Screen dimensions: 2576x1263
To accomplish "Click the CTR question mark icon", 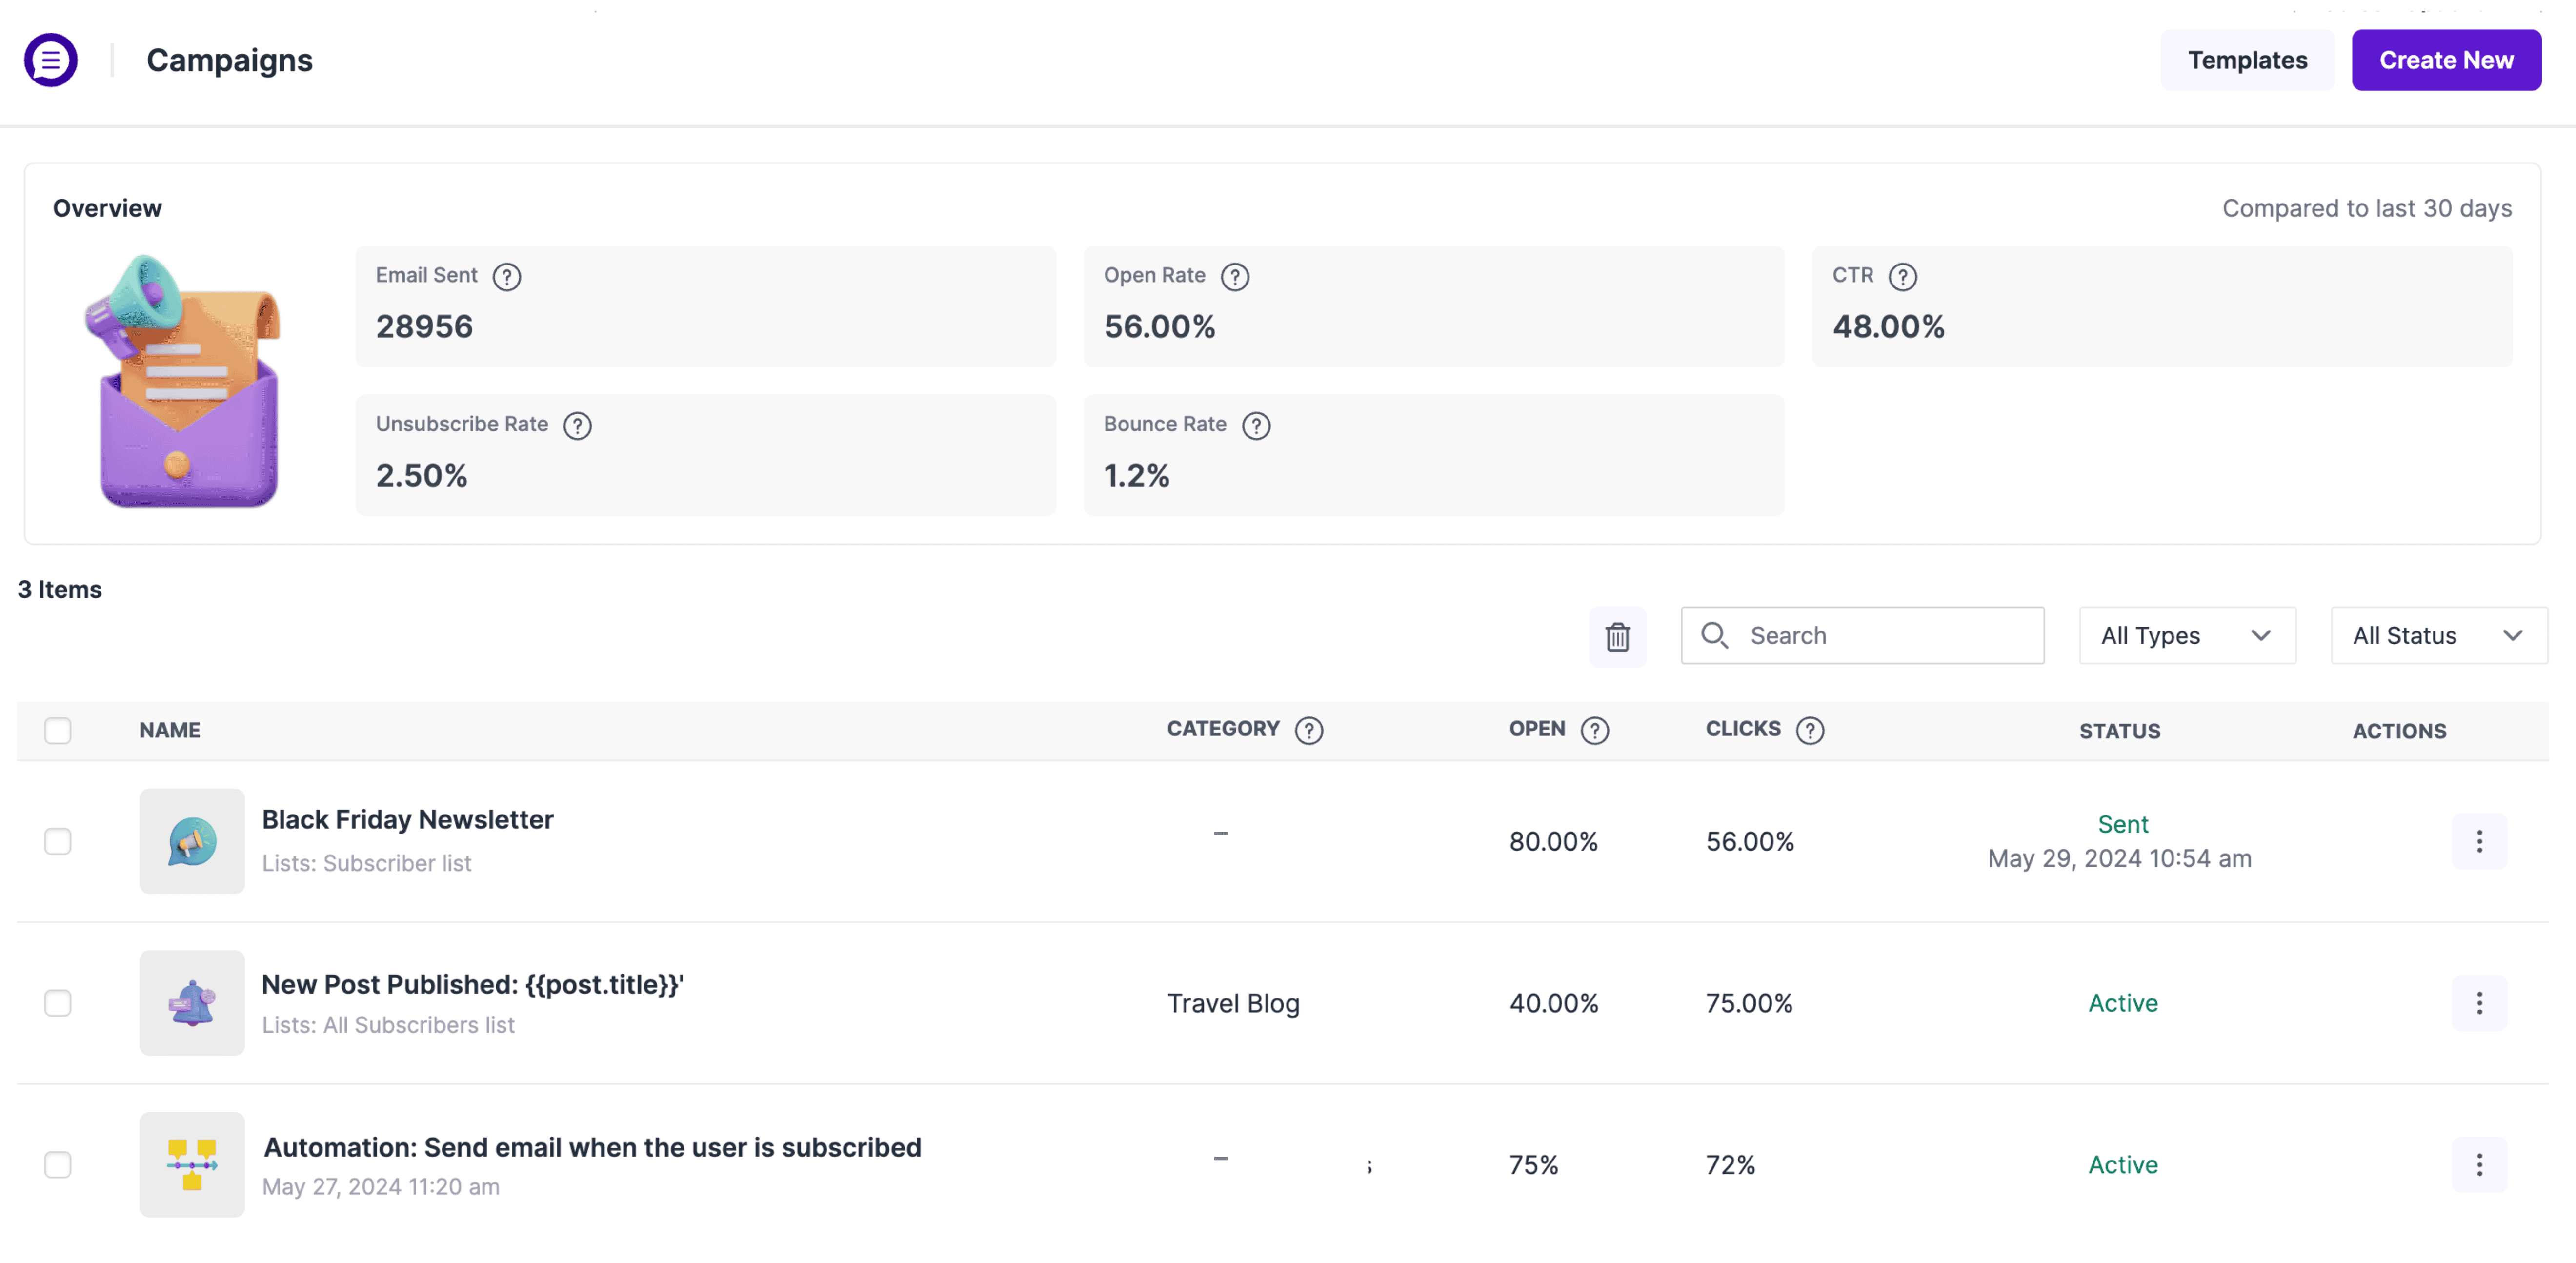I will [1902, 277].
